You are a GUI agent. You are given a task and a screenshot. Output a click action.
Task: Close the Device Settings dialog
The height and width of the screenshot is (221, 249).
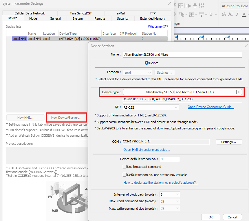[x=246, y=46]
